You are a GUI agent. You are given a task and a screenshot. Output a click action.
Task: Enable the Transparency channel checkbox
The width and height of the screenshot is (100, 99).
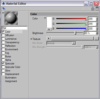[x=3, y=42]
